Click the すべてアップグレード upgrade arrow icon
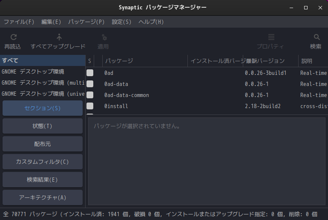Screen dimensions: 328x220 coord(59,37)
